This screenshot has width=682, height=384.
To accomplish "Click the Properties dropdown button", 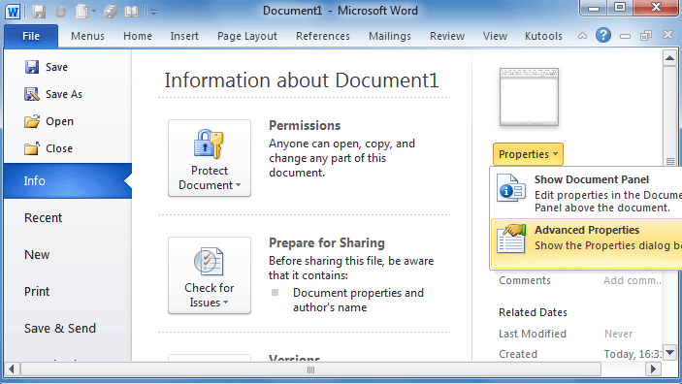I will point(528,154).
